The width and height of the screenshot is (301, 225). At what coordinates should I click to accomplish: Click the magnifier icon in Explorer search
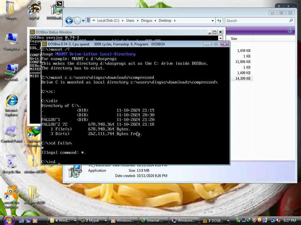[x=291, y=20]
